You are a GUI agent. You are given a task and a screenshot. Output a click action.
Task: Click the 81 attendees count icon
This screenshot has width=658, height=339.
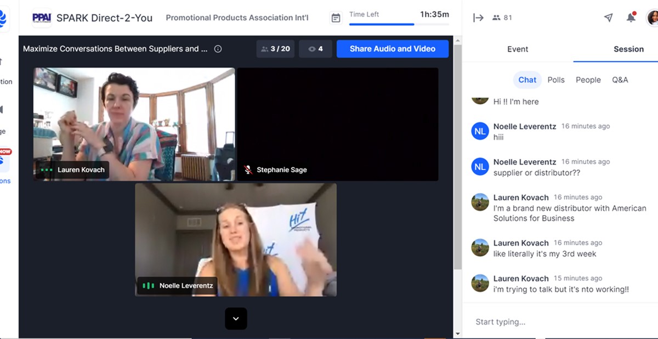point(502,18)
